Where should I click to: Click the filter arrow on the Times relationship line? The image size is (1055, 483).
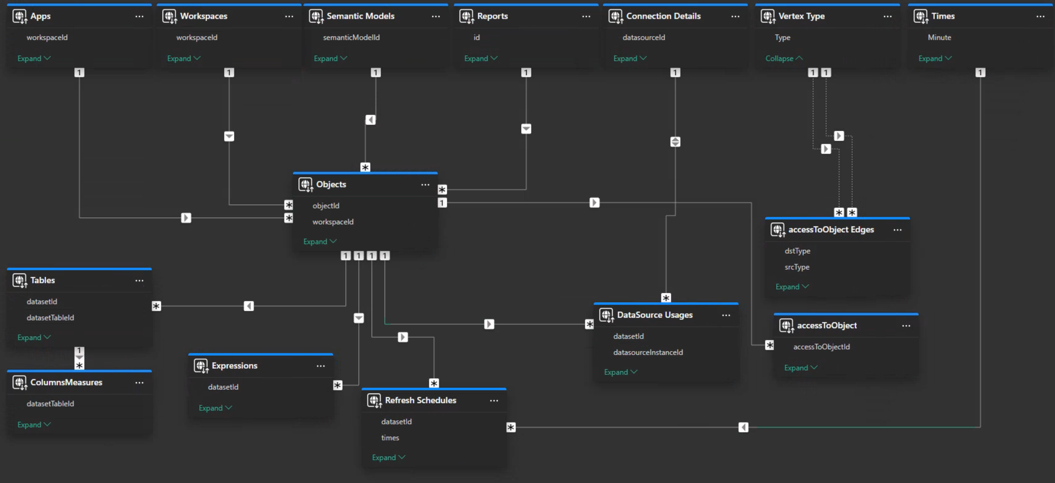[x=743, y=427]
